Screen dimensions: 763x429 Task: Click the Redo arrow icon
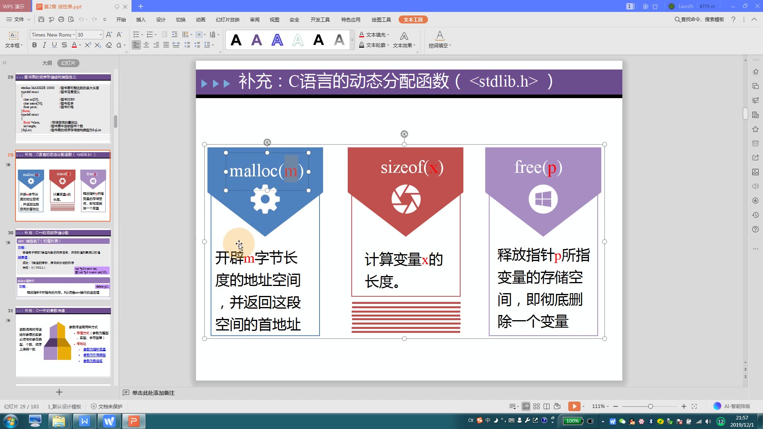(x=94, y=19)
